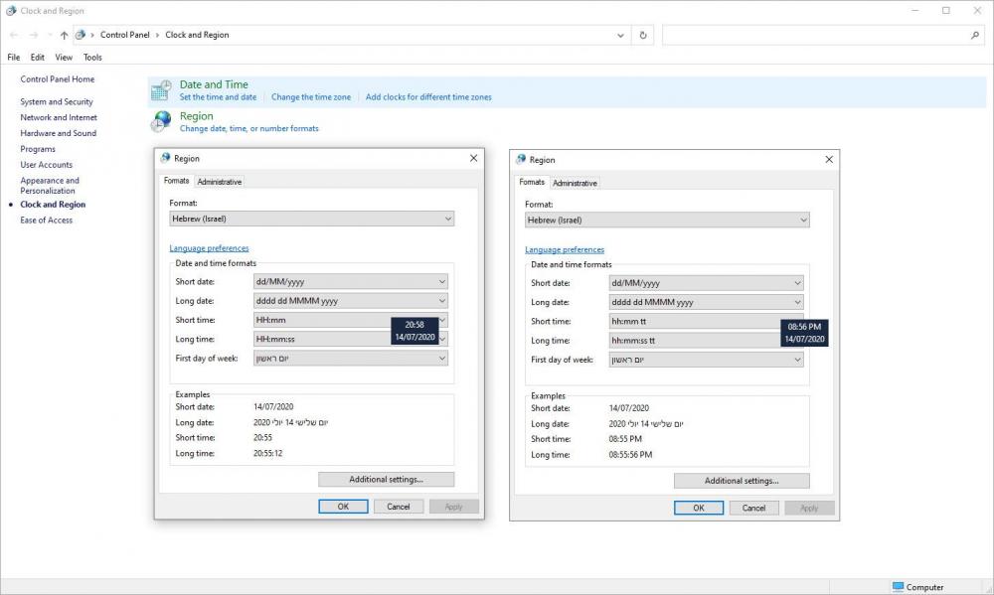Click OK in the left Region dialog
Viewport: 994px width, 595px height.
pyautogui.click(x=343, y=507)
